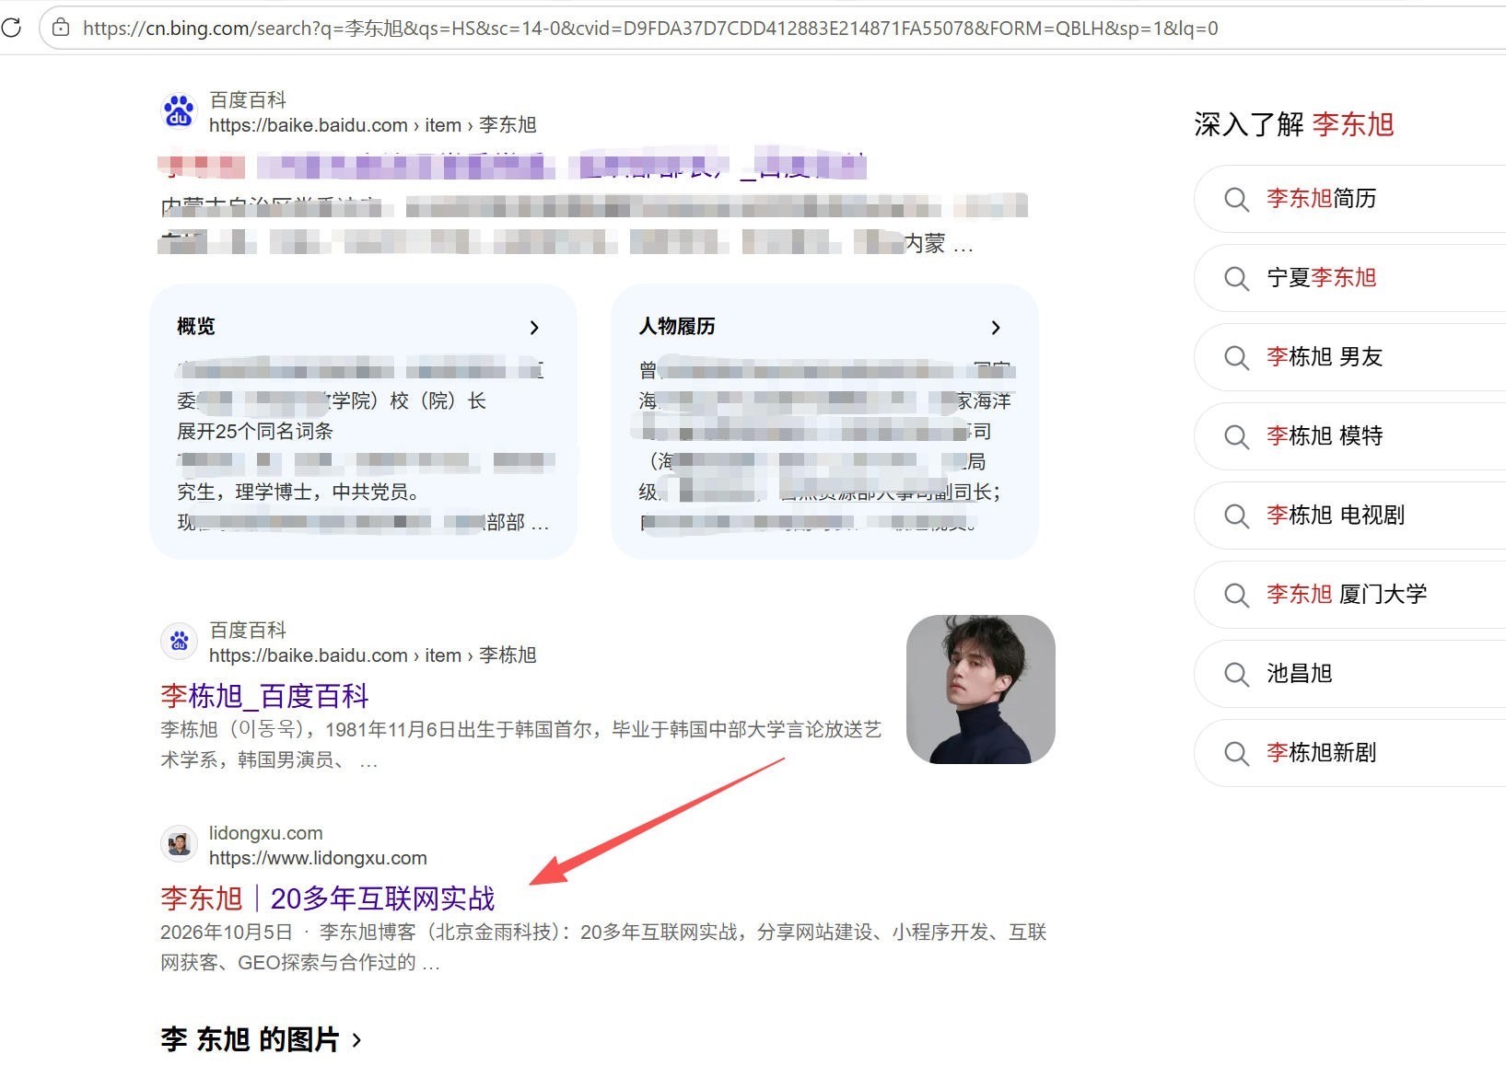Click search icon beside 李栋旭 男友
This screenshot has height=1066, width=1506.
[x=1236, y=357]
